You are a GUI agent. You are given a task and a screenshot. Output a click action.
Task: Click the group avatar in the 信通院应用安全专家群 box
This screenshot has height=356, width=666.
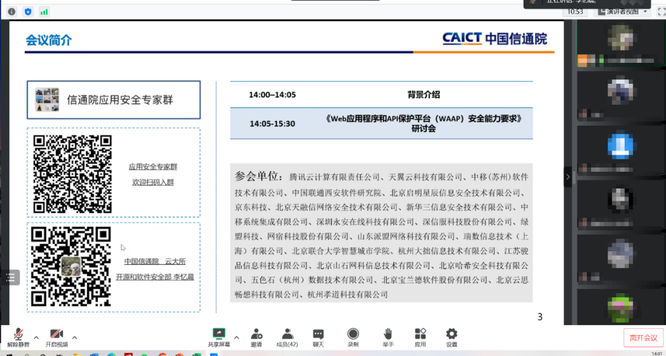[x=47, y=100]
